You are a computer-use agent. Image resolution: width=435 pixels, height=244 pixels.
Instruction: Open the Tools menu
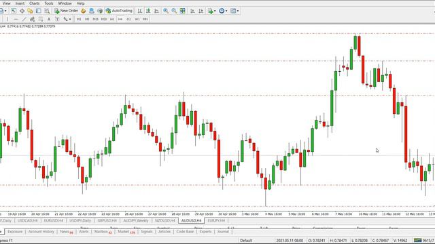(x=48, y=3)
